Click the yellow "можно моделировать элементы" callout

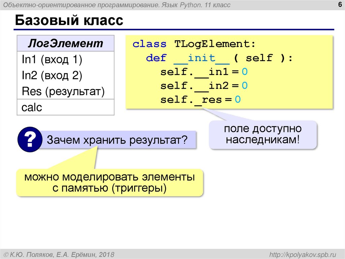point(109,182)
